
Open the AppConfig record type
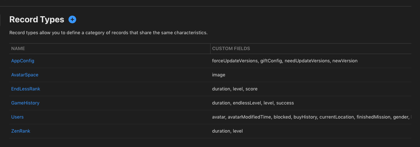tap(23, 61)
